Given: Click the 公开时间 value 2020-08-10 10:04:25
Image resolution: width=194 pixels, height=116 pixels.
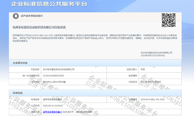Looking at the screenshot, I should [x=53, y=106].
